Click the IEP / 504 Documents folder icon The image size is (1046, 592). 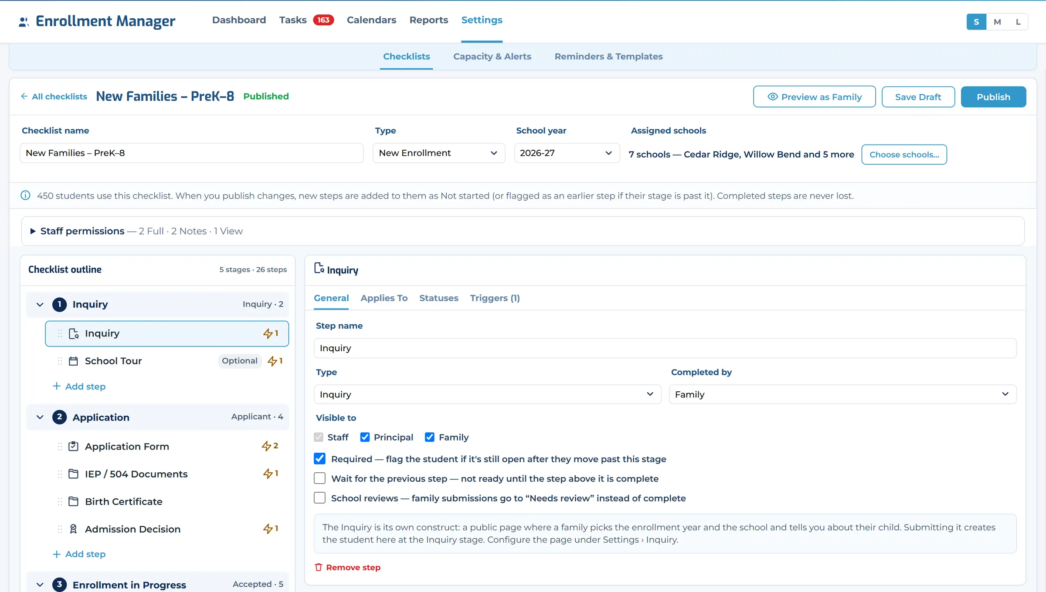coord(74,474)
